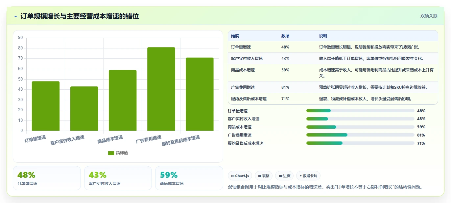Viewport: 451px width, 203px height.
Task: Open the 48% 订单量增速 summary card
Action: [x=47, y=178]
